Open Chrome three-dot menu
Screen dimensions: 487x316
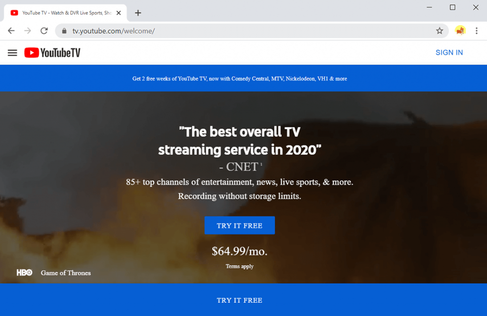[477, 31]
